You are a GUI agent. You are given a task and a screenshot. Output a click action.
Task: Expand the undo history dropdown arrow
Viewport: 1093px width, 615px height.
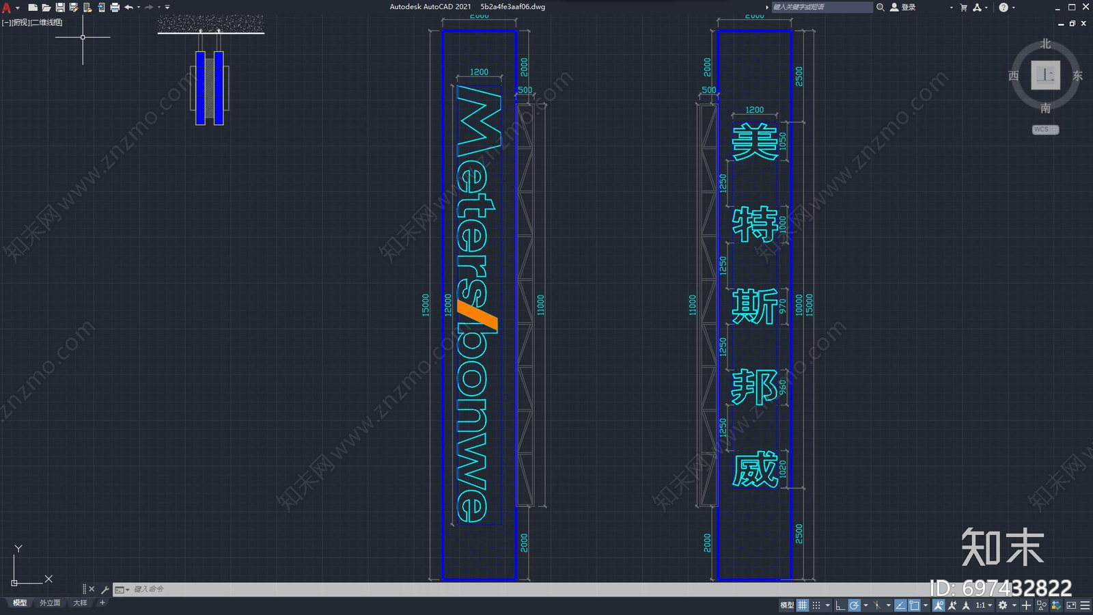click(x=139, y=8)
